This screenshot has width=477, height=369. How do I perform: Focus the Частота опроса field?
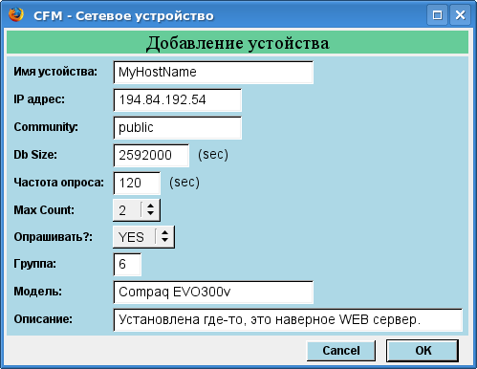[137, 184]
